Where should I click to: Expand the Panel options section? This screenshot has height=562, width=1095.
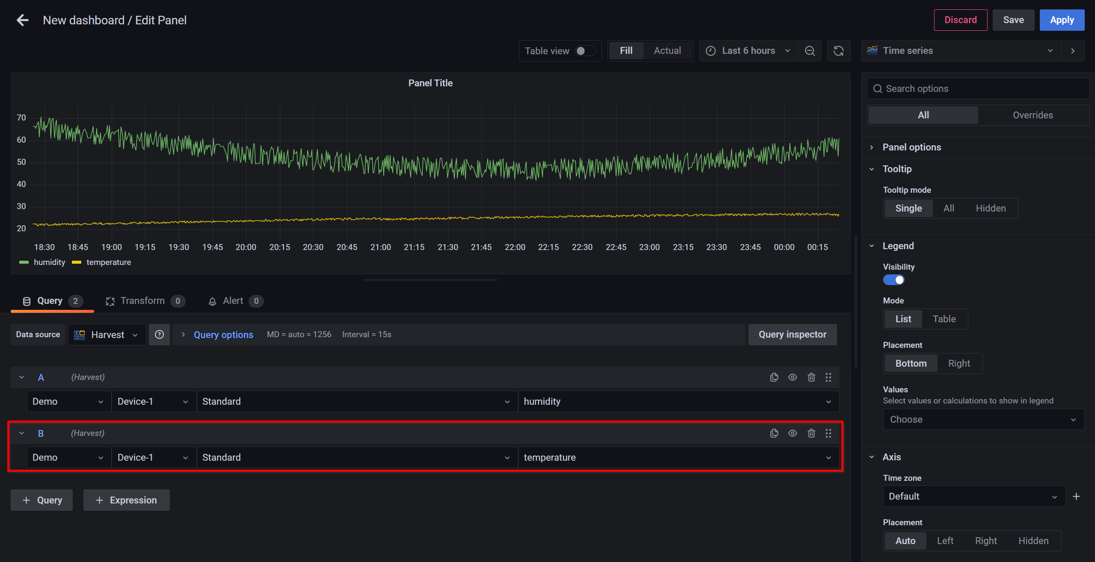click(x=911, y=146)
